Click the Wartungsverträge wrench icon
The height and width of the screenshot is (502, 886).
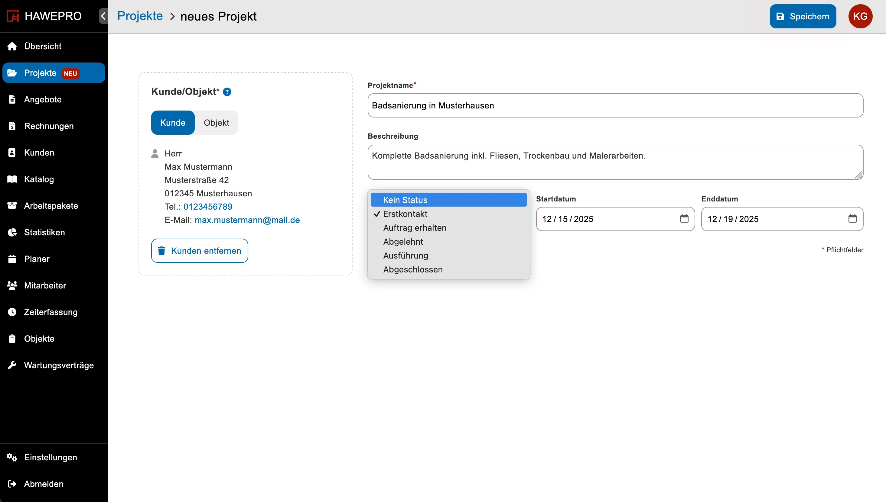(x=12, y=365)
